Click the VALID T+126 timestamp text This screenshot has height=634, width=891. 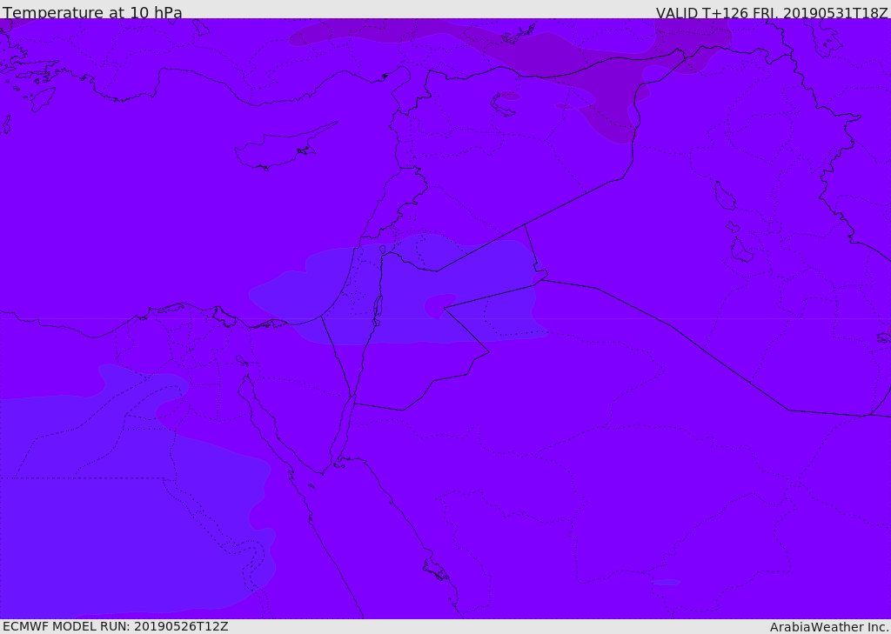pos(771,13)
